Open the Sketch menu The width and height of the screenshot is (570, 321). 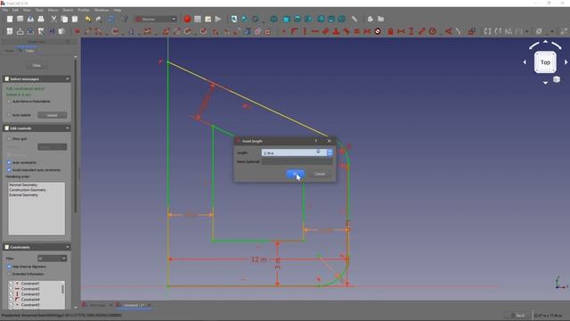click(x=68, y=10)
